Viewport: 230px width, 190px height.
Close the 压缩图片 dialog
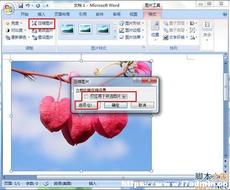click(x=149, y=80)
